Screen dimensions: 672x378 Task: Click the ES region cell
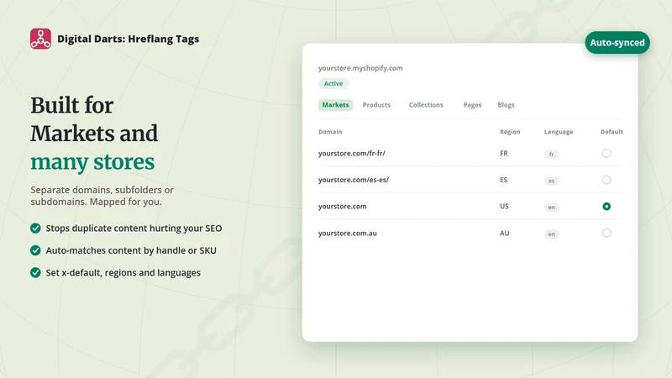click(x=503, y=180)
